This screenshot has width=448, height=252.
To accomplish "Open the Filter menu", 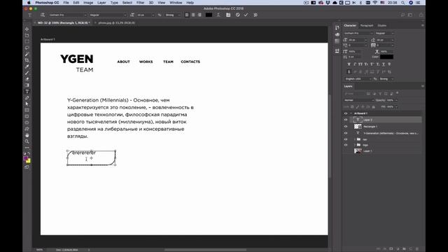I will [140, 3].
